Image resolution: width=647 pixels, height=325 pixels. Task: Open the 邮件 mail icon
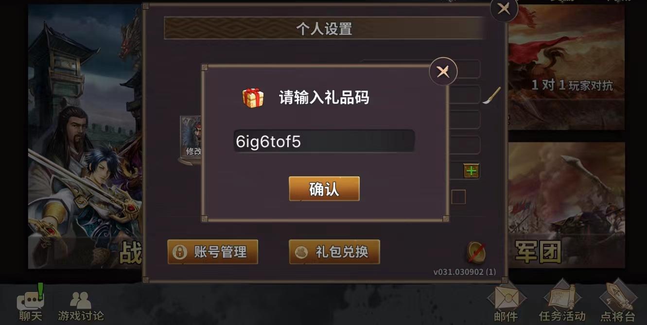point(506,302)
